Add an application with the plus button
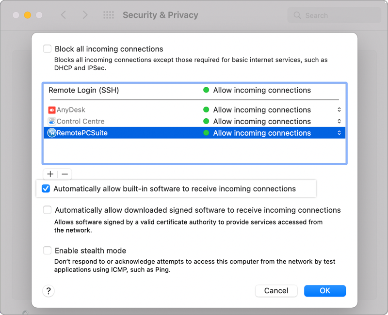Screen dimensions: 388x315 click(x=50, y=174)
